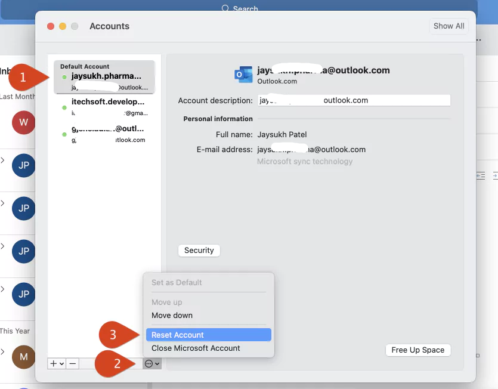Screen dimensions: 498x389
Task: Open the W sender avatar in mail list
Action: [23, 122]
